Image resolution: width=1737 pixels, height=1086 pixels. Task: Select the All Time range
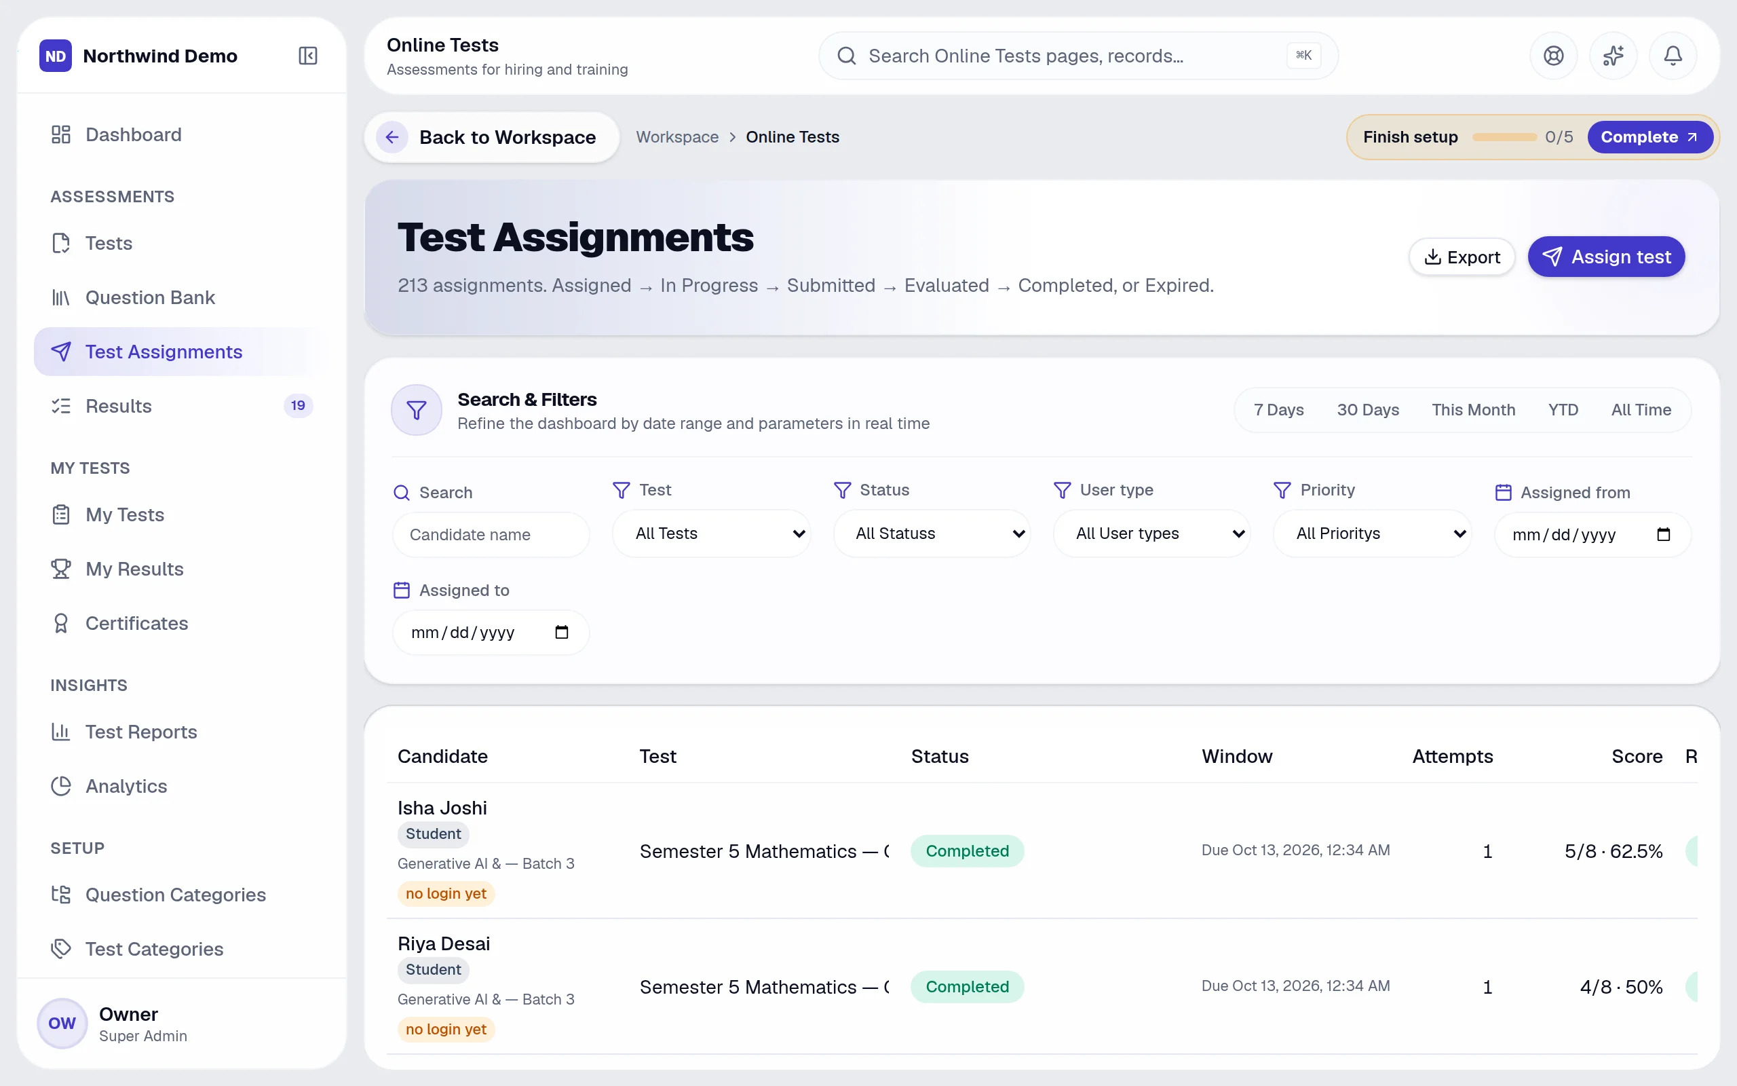click(1641, 410)
